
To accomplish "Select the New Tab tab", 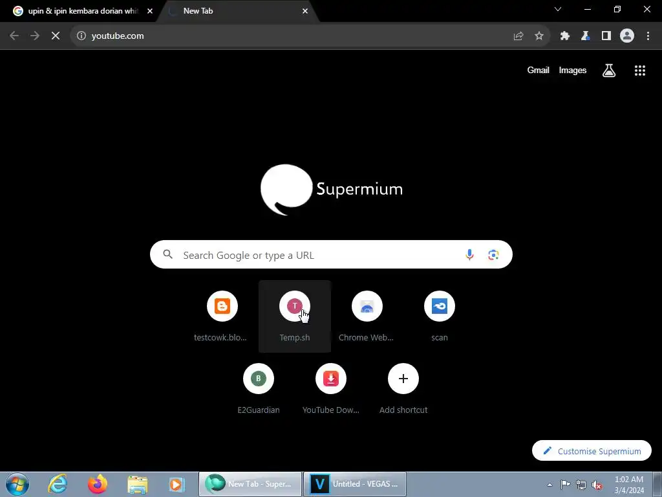I will pyautogui.click(x=237, y=11).
